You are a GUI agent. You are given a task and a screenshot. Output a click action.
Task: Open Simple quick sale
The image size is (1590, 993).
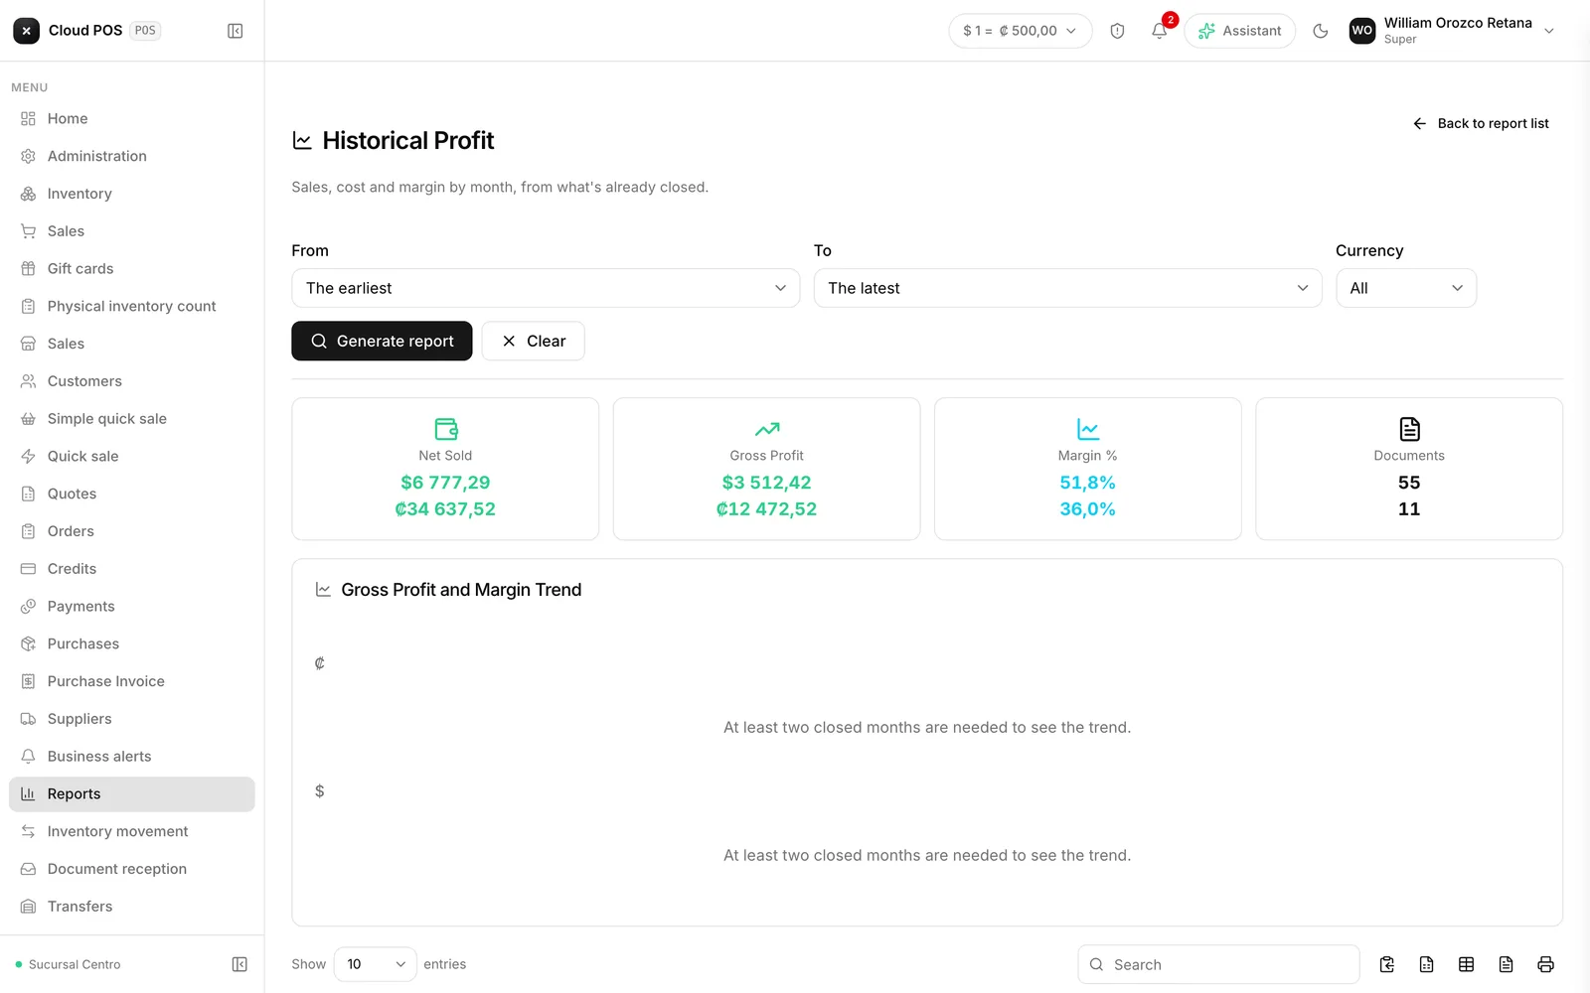131,419
